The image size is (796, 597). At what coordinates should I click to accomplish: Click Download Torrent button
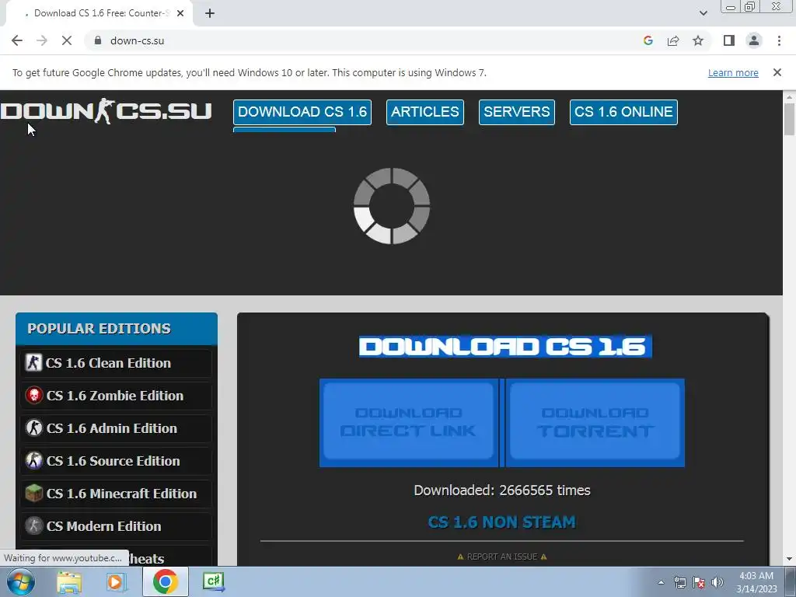(595, 422)
